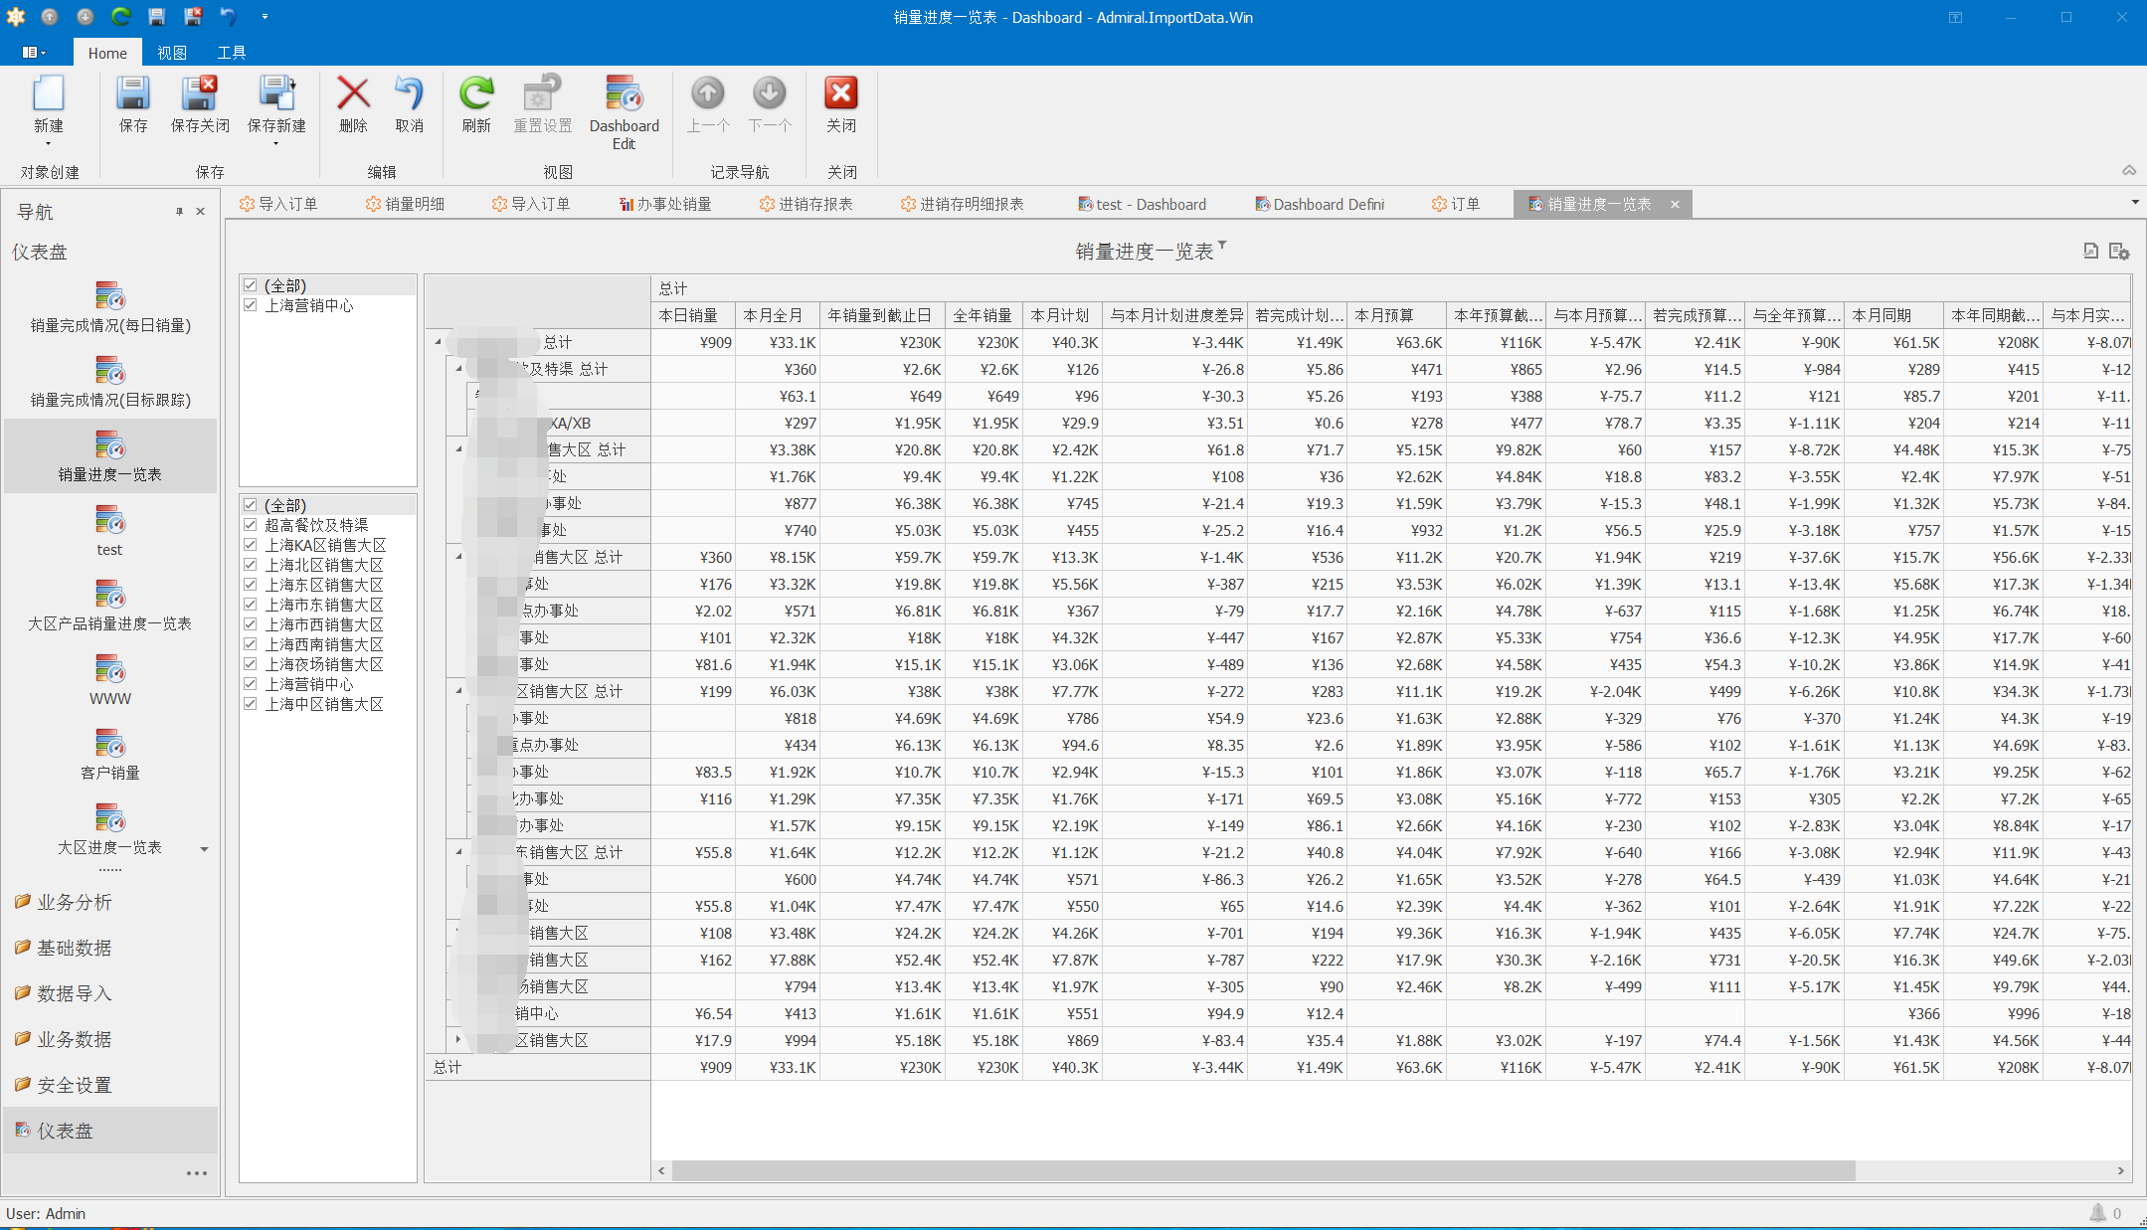
Task: Expand the last 区销售大区 row showing ¥994
Action: (x=458, y=1040)
